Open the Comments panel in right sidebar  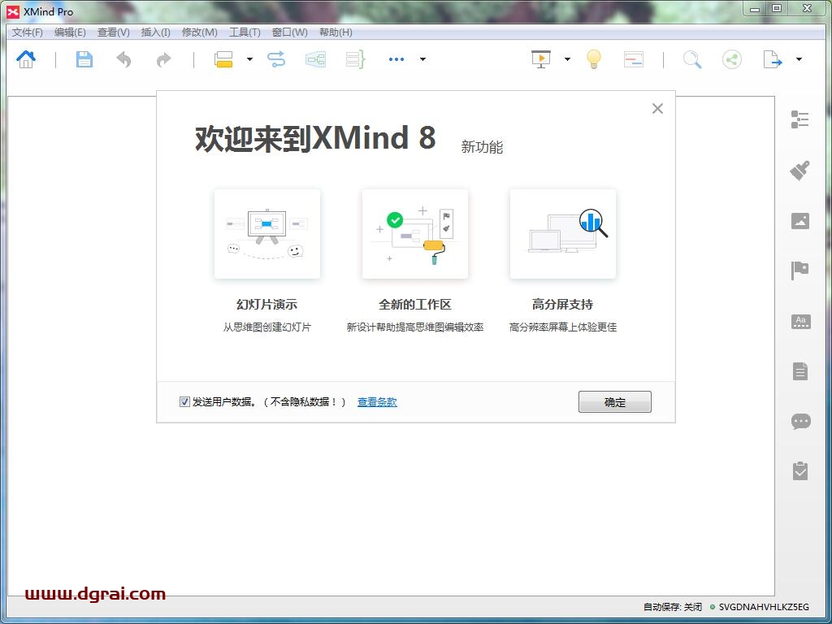coord(800,422)
